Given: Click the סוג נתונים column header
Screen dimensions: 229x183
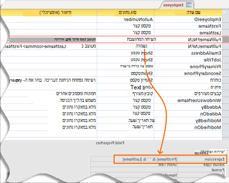Looking at the screenshot, I should [126, 12].
